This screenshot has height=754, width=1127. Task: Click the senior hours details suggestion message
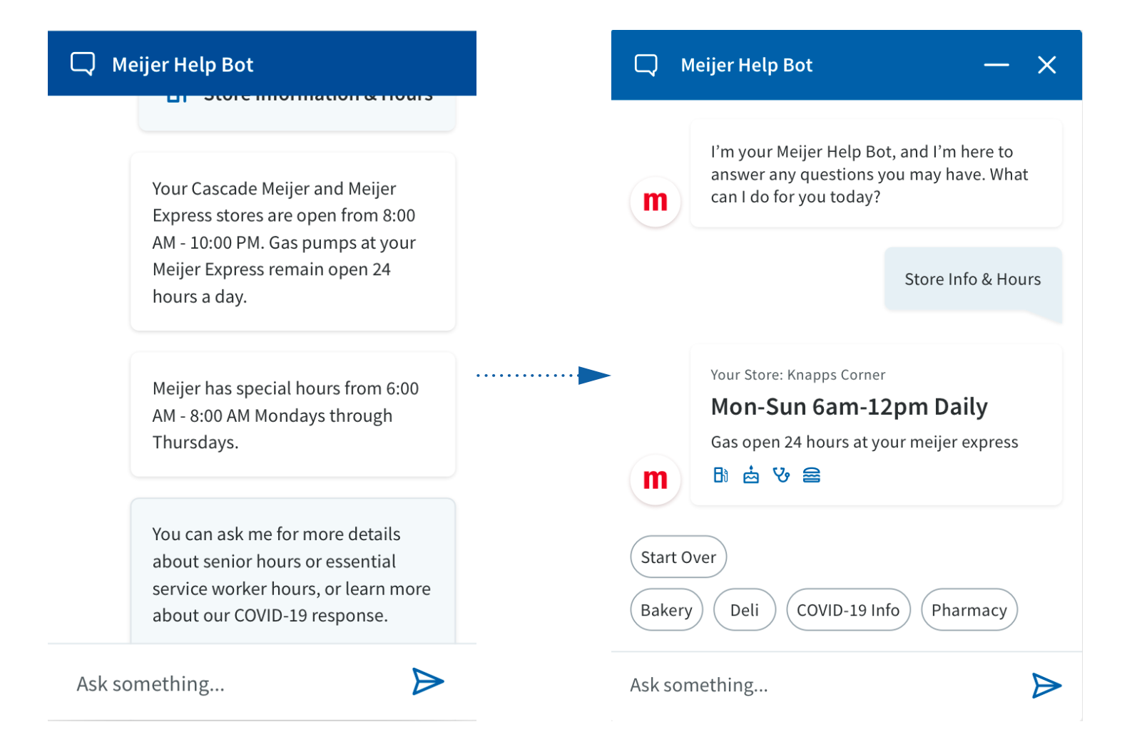click(292, 572)
